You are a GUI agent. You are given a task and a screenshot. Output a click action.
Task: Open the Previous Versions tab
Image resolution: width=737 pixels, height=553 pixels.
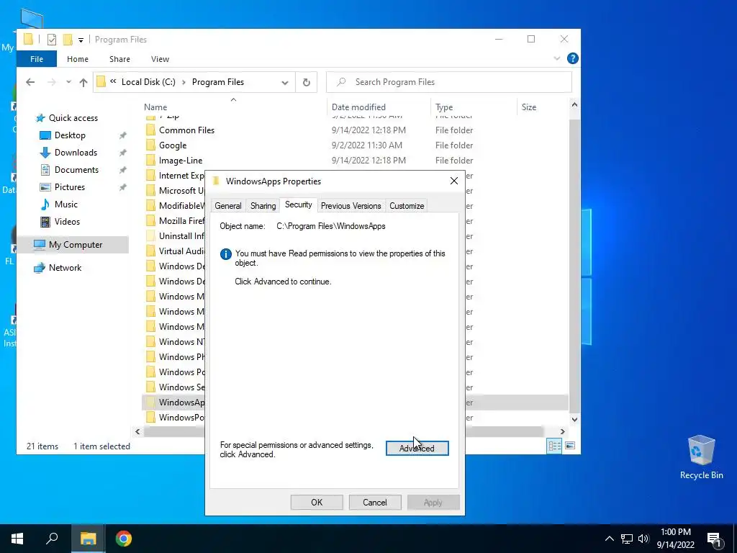click(x=351, y=205)
